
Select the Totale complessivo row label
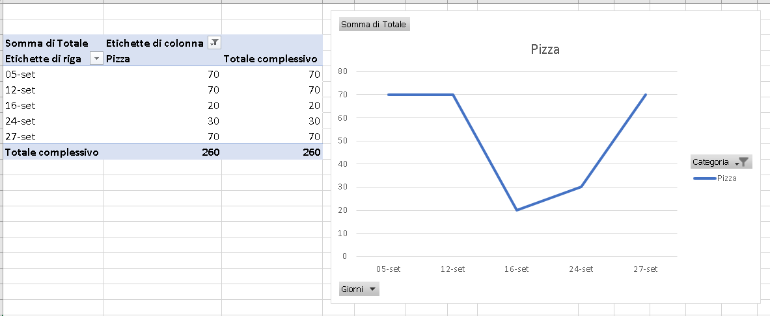click(53, 152)
